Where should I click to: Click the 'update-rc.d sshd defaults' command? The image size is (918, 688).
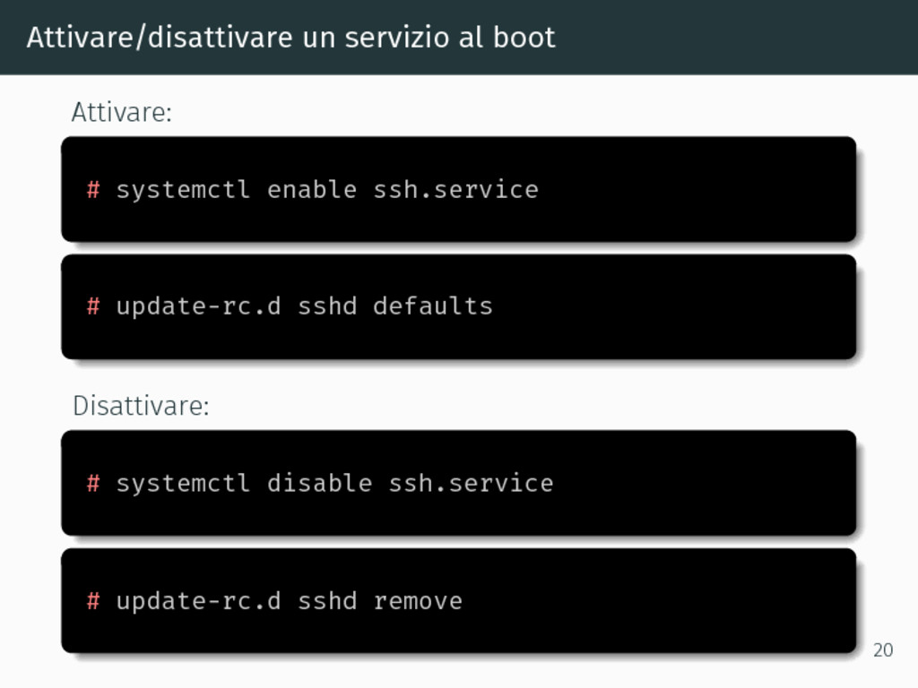tap(304, 306)
